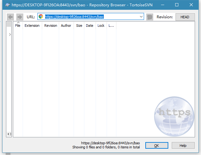Minimize the Repository Browser window
201x155 pixels.
163,5
